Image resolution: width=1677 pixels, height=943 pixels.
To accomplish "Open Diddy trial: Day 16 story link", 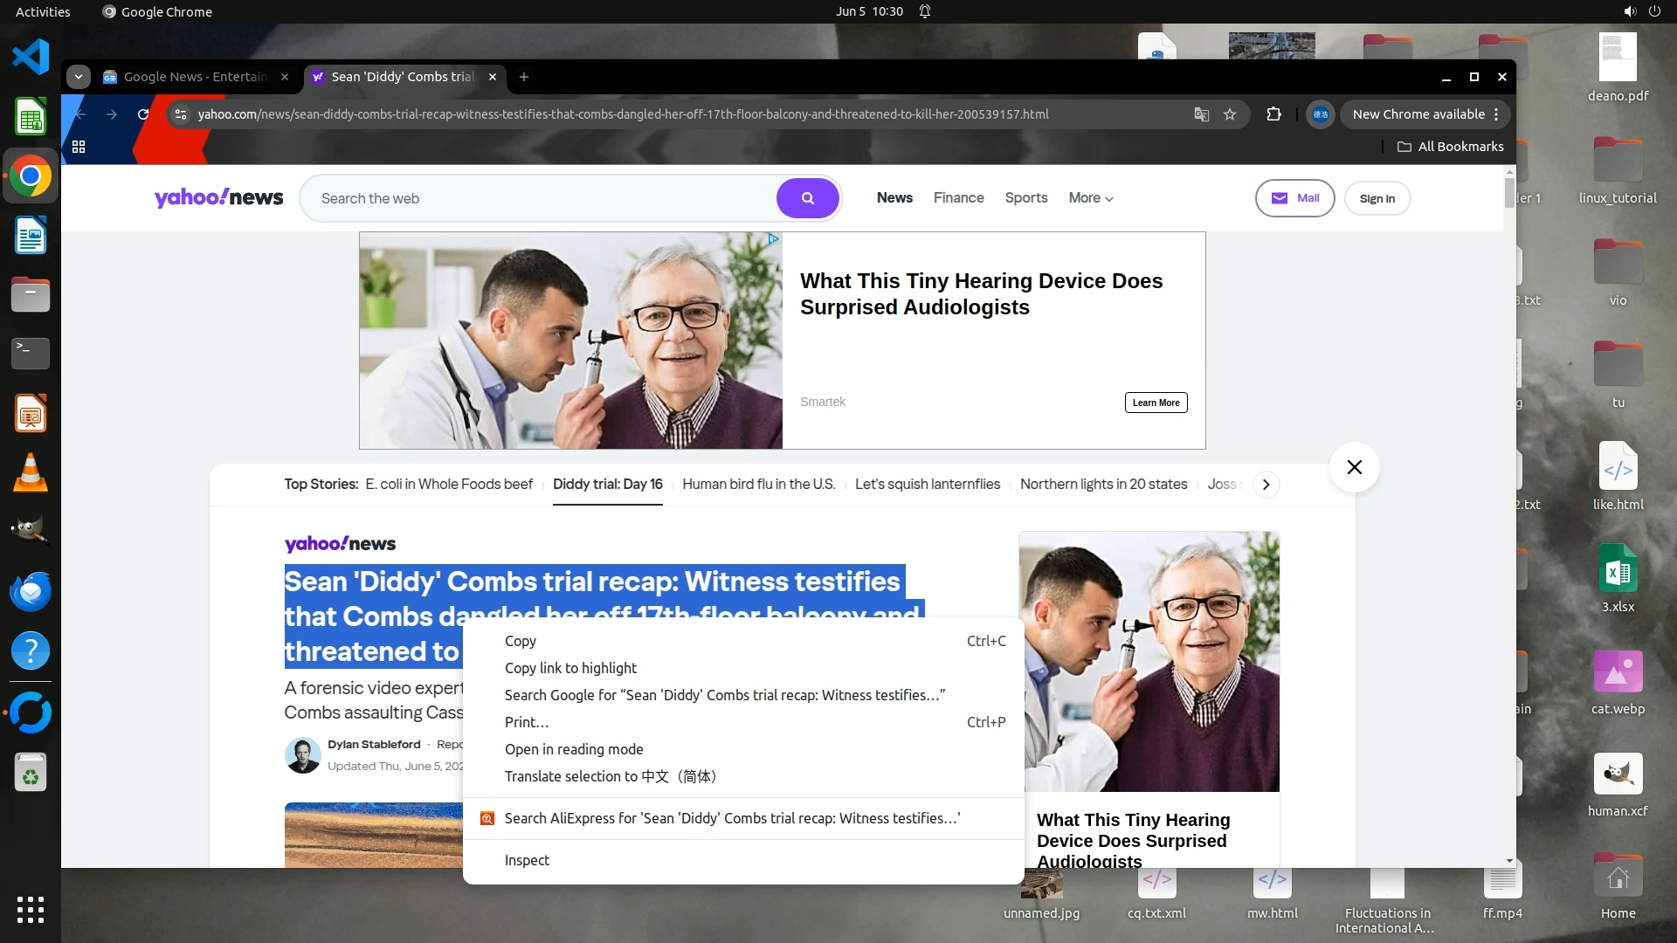I will (607, 484).
